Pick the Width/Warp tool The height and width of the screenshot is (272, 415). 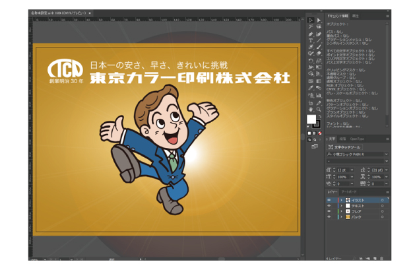click(311, 67)
